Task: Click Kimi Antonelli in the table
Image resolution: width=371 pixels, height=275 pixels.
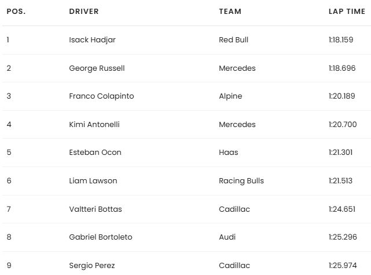Action: pyautogui.click(x=94, y=124)
